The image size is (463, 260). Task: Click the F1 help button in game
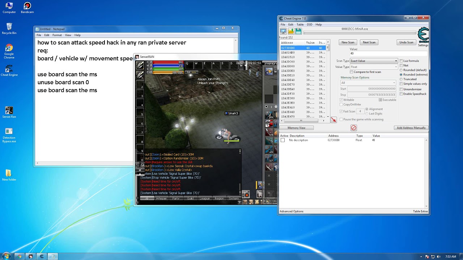click(137, 165)
